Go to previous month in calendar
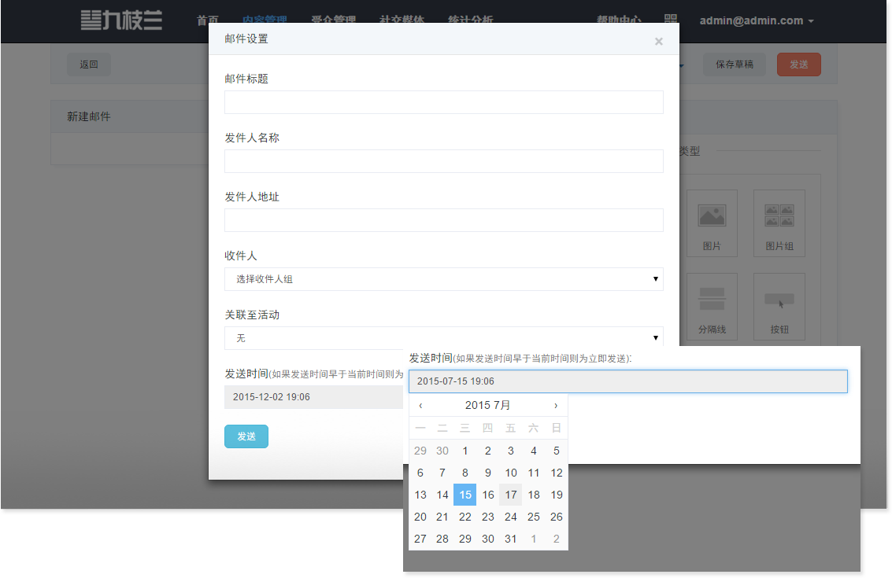Viewport: 892px width, 578px height. coord(420,405)
